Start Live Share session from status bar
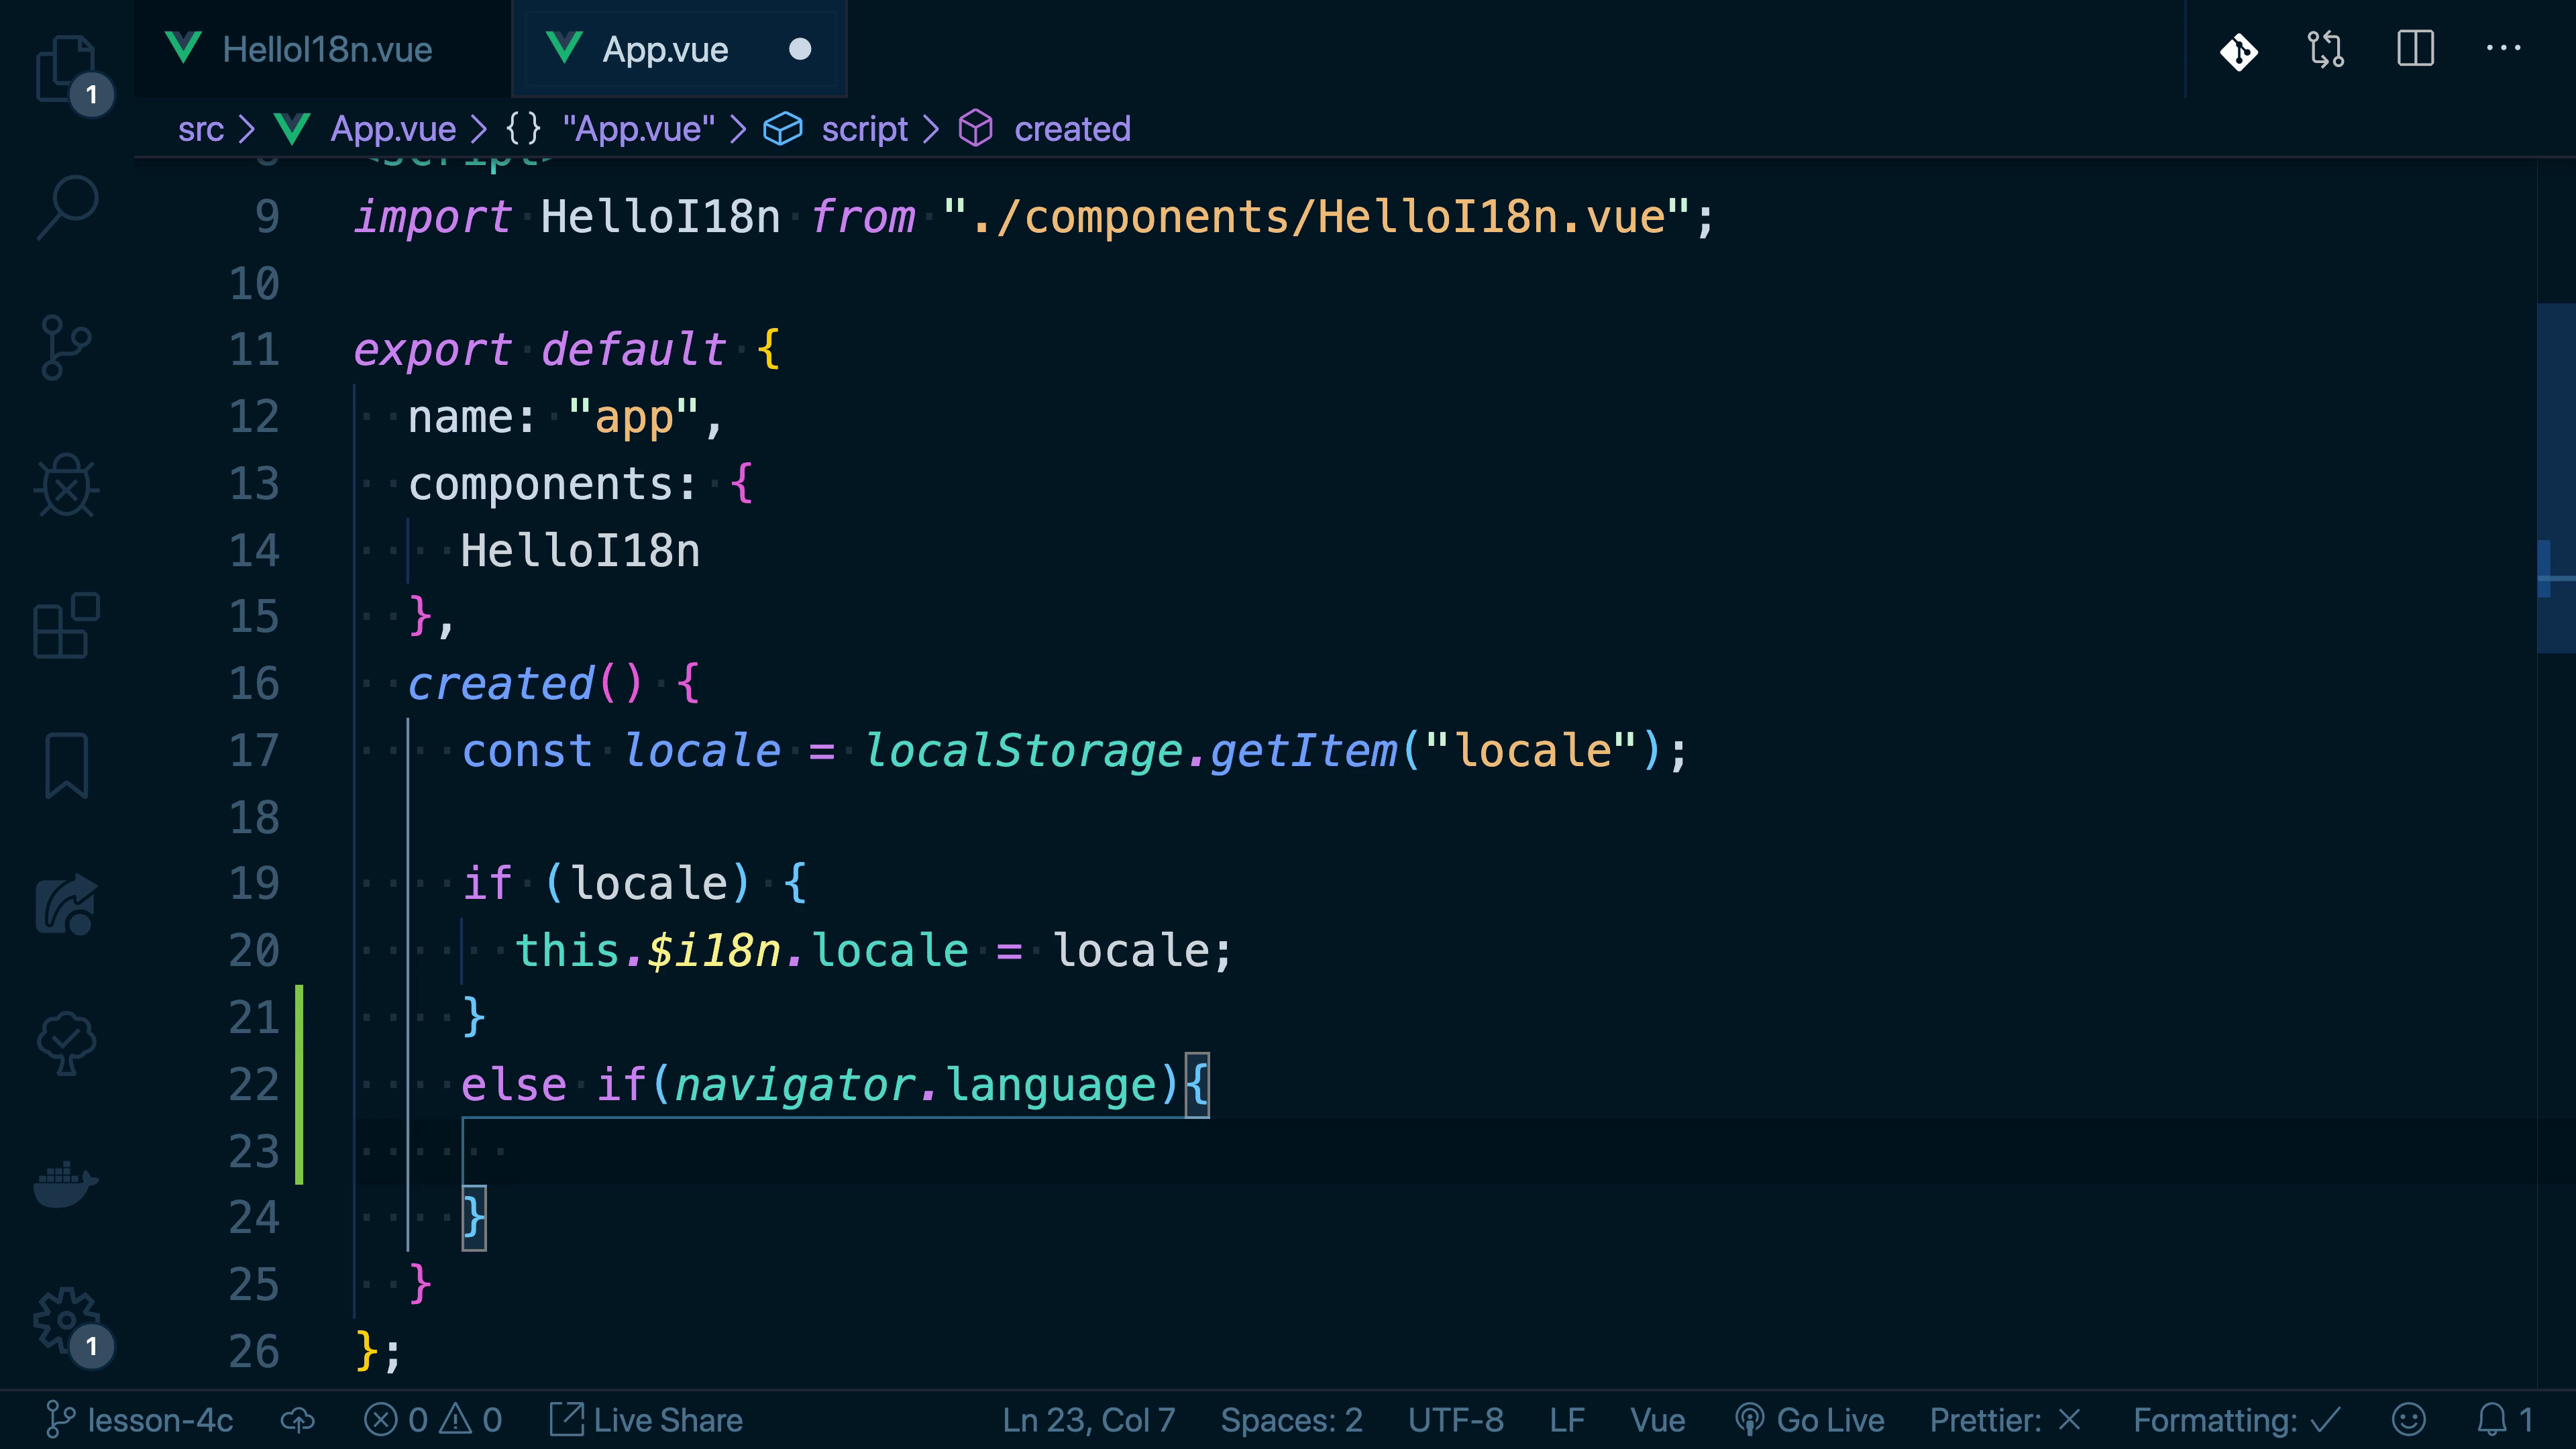The height and width of the screenshot is (1449, 2576). click(x=646, y=1420)
